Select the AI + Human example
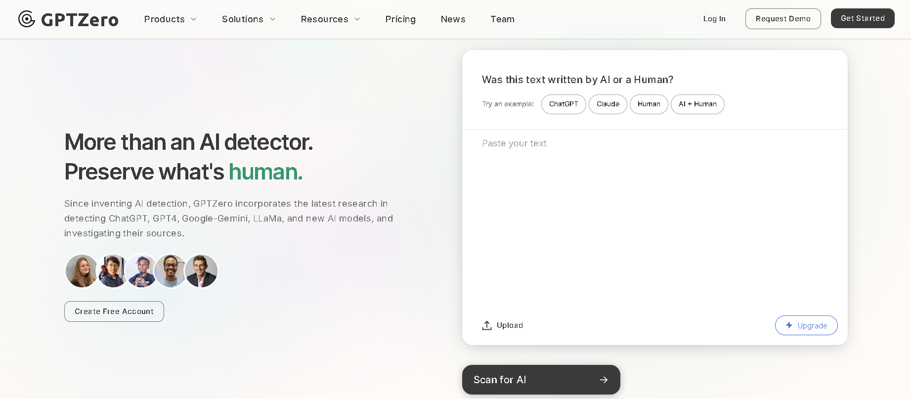 pyautogui.click(x=697, y=104)
